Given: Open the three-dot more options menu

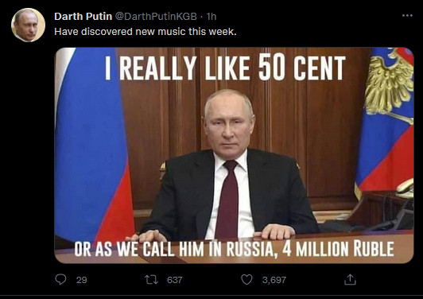Looking at the screenshot, I should [x=407, y=16].
